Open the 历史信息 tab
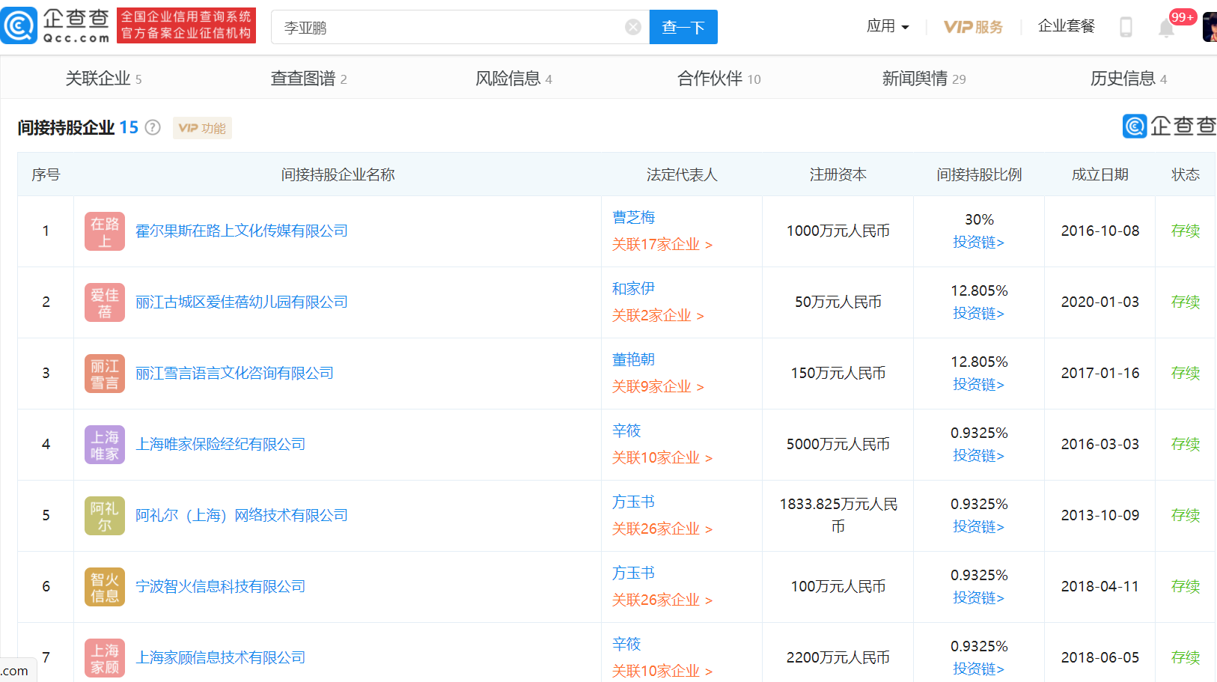 [1128, 79]
